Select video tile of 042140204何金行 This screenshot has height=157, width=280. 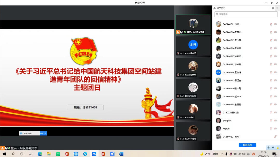click(x=193, y=46)
